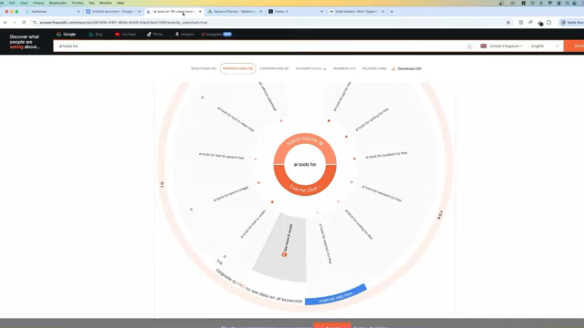The height and width of the screenshot is (328, 584).
Task: Click the Download CSV icon
Action: pyautogui.click(x=393, y=69)
